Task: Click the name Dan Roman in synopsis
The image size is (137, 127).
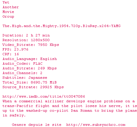Action: click(81, 111)
